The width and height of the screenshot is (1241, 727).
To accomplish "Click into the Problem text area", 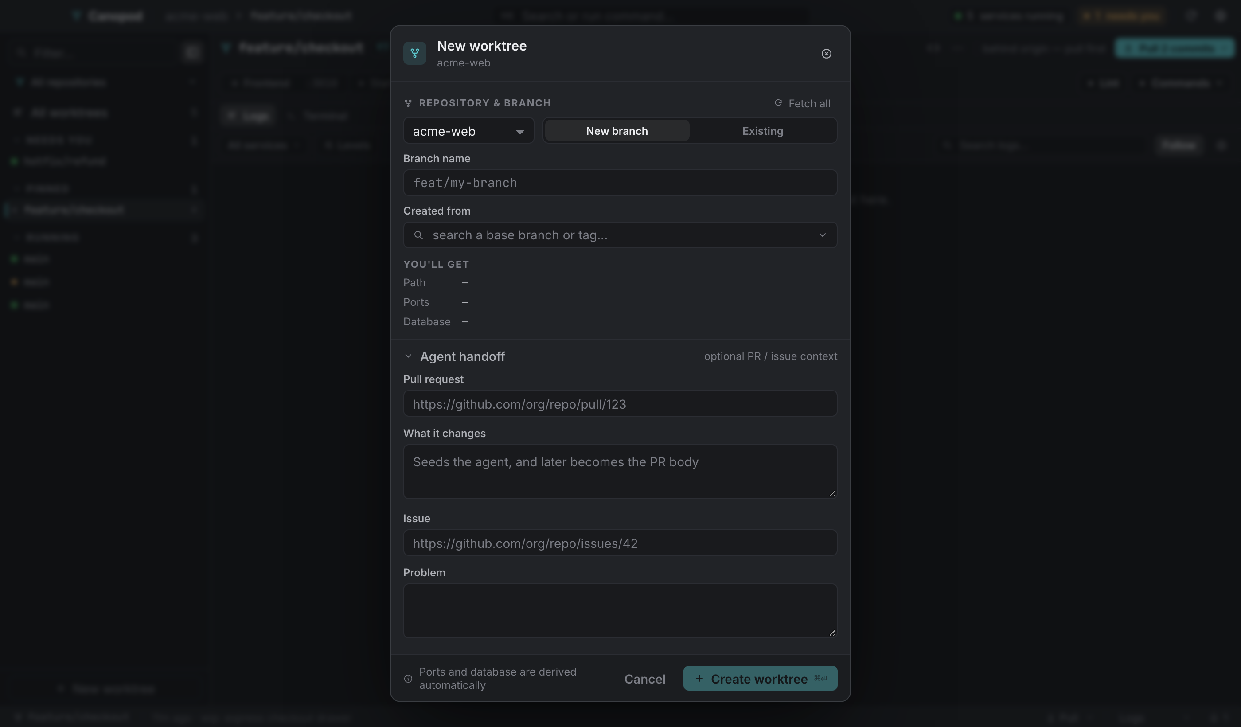I will [620, 611].
